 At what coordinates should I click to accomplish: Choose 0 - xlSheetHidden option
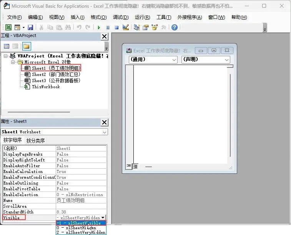tap(81, 228)
